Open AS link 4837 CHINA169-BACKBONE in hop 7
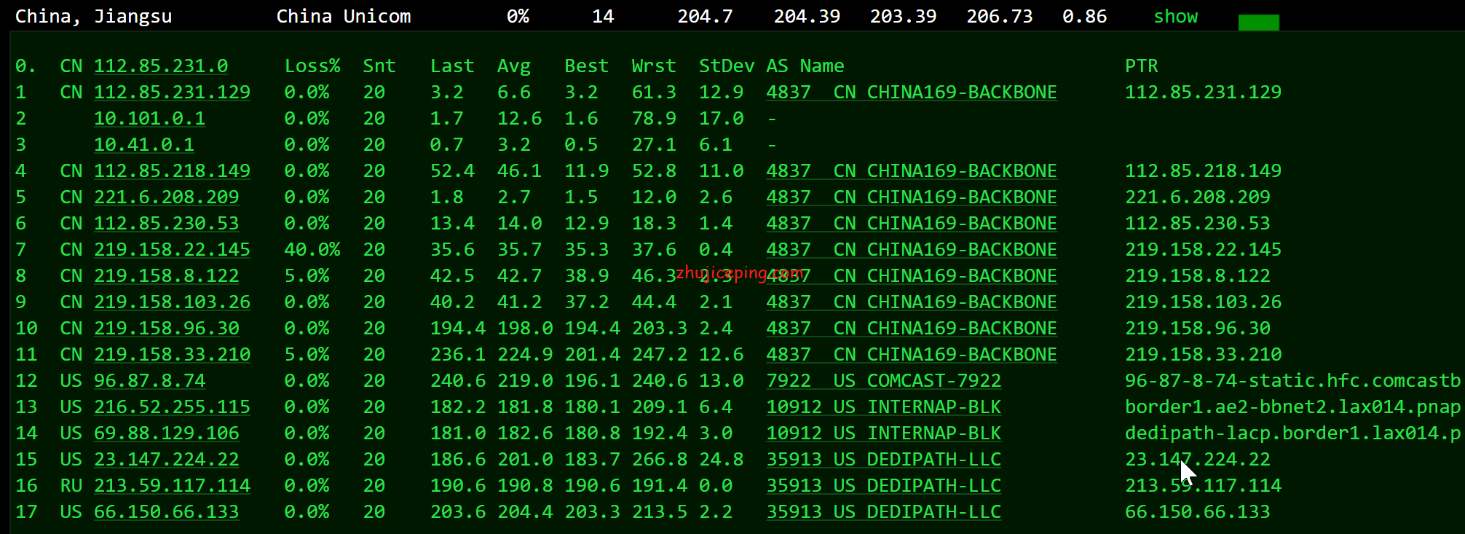1465x534 pixels. (912, 250)
